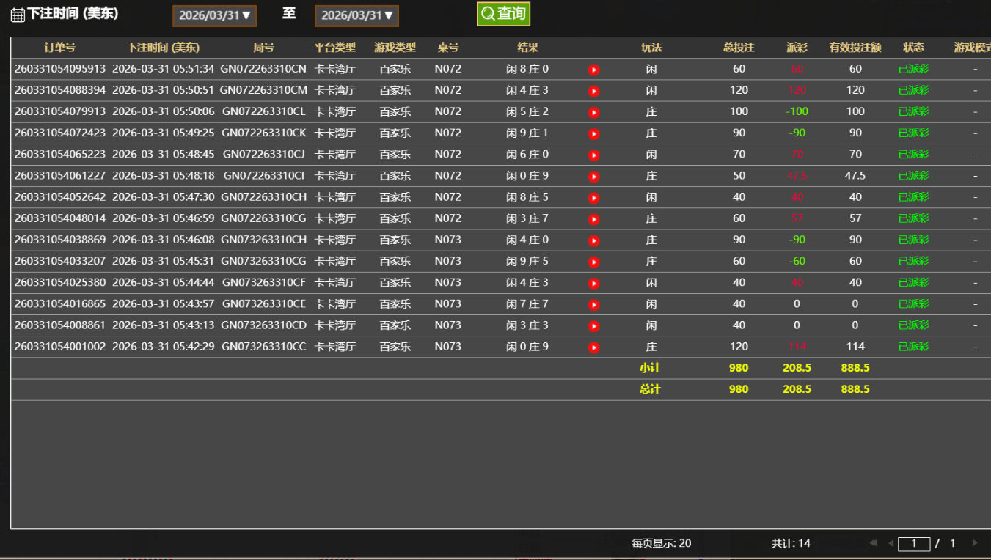The image size is (991, 560).
Task: Click the 有效投注额 column header
Action: tap(855, 48)
